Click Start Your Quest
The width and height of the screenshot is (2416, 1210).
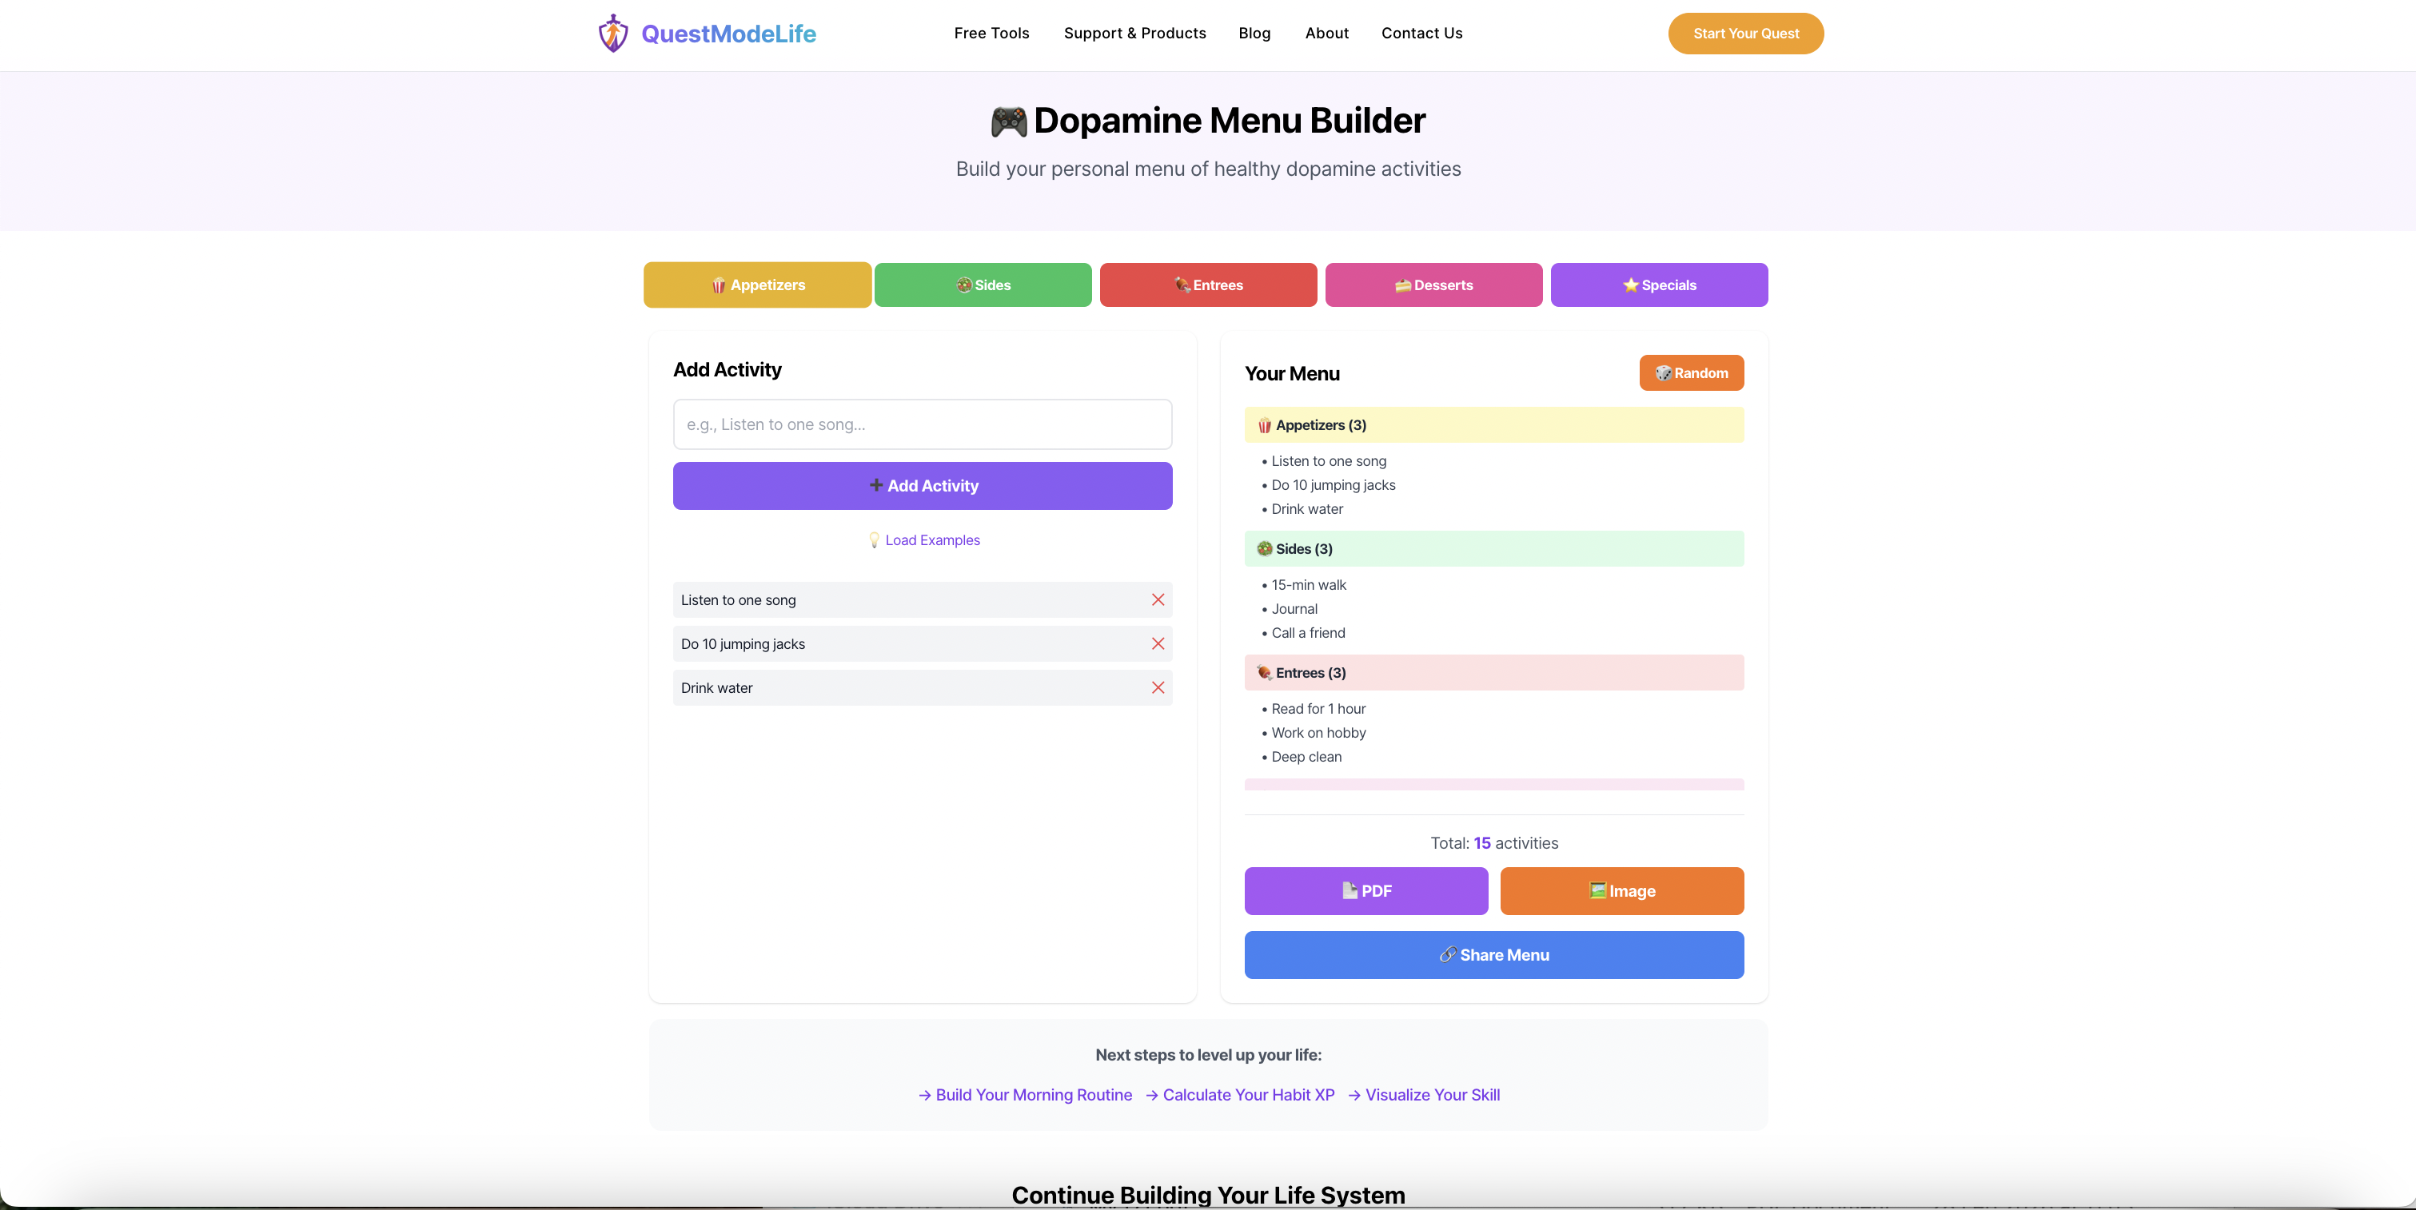[1745, 33]
